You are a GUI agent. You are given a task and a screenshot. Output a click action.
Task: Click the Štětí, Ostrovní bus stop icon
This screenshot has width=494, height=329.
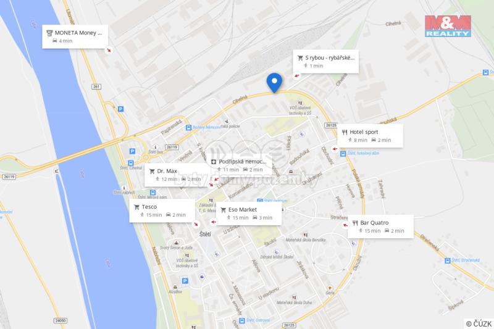242,320
